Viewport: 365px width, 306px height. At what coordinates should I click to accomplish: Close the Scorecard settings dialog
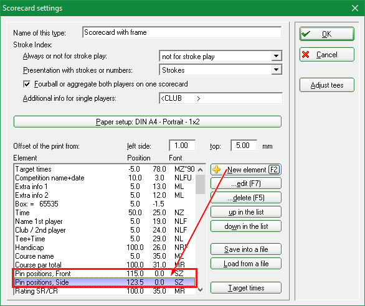pos(355,8)
